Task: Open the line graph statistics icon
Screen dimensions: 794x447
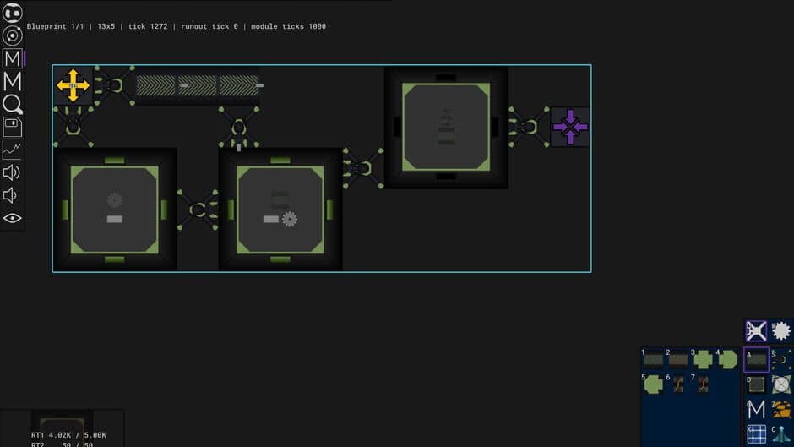Action: coord(12,150)
